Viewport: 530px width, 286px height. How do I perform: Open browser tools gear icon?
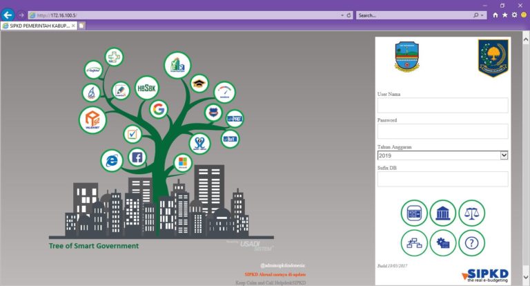pyautogui.click(x=514, y=15)
